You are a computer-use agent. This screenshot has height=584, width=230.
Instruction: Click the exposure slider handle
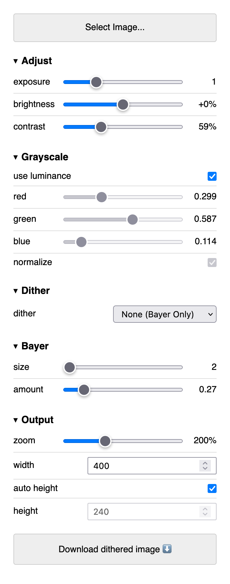tap(96, 82)
